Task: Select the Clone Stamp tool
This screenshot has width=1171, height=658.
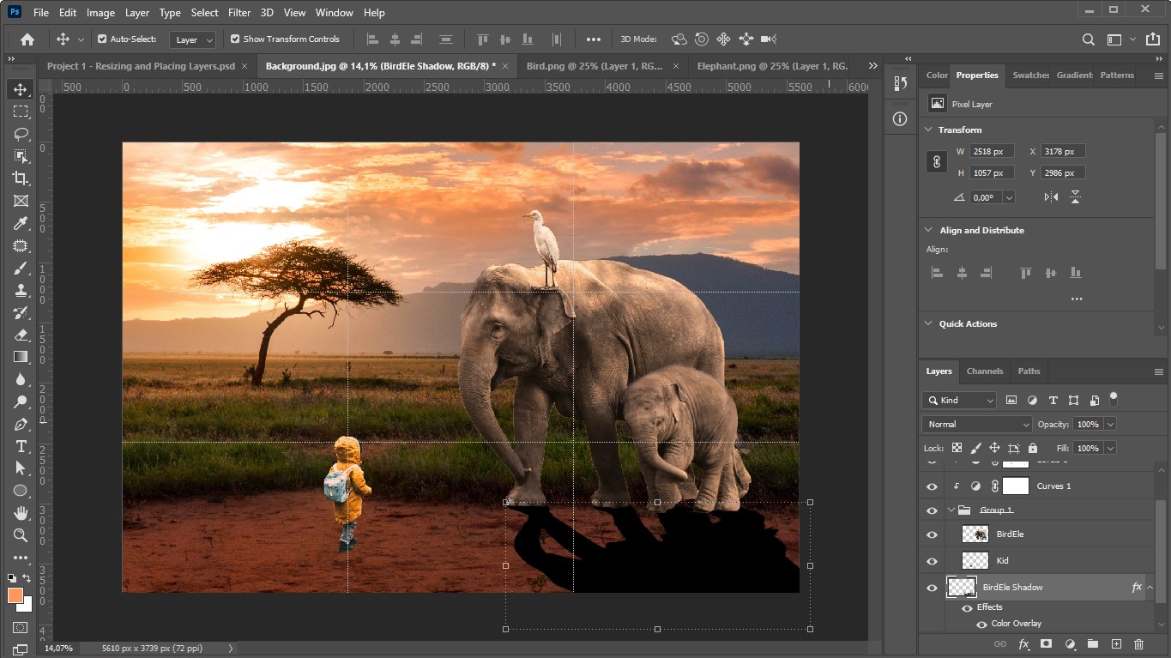Action: tap(21, 290)
